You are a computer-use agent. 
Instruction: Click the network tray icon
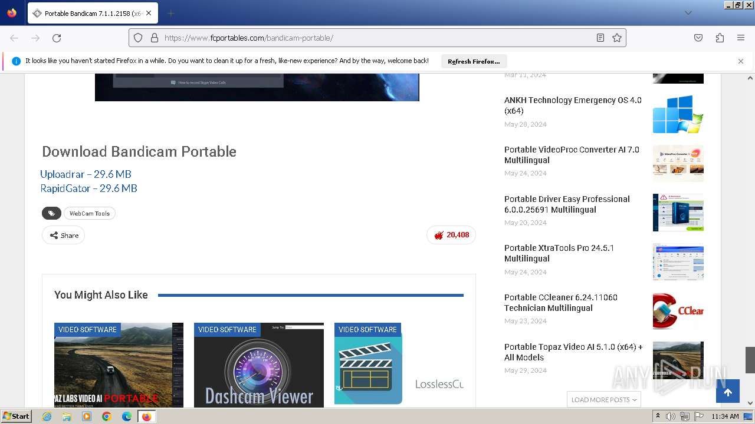pyautogui.click(x=685, y=416)
